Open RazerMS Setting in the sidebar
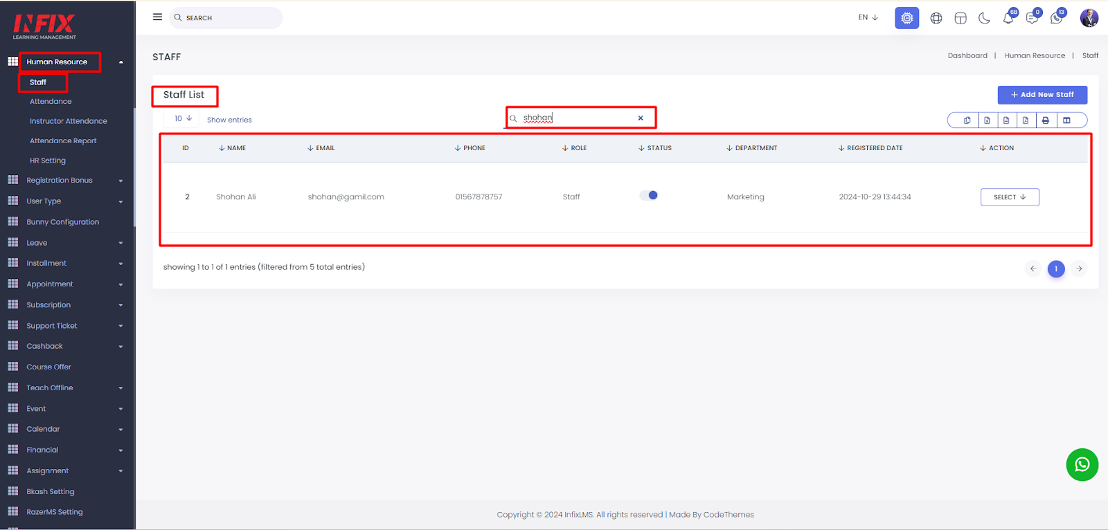Viewport: 1108px width, 530px height. [x=55, y=512]
